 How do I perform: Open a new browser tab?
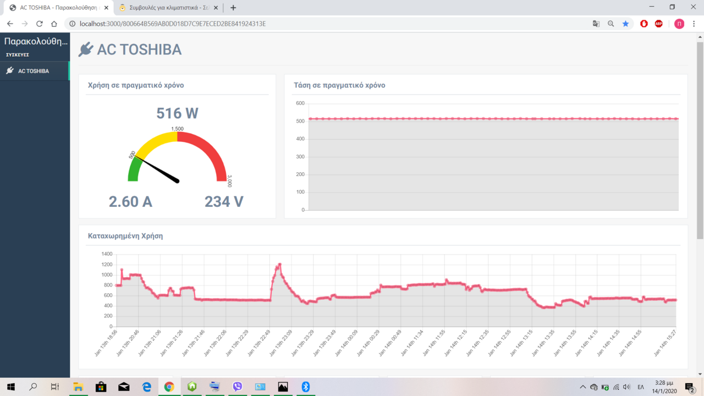(x=233, y=8)
